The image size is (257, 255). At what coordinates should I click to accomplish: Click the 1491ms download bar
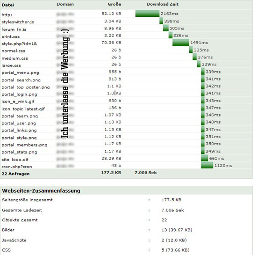[181, 43]
